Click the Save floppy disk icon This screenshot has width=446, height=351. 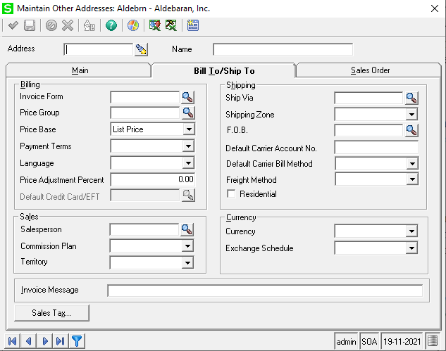click(30, 25)
